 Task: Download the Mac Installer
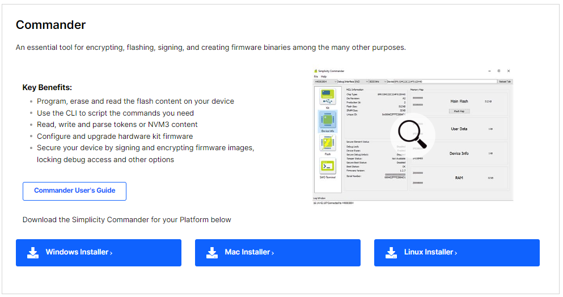point(278,253)
